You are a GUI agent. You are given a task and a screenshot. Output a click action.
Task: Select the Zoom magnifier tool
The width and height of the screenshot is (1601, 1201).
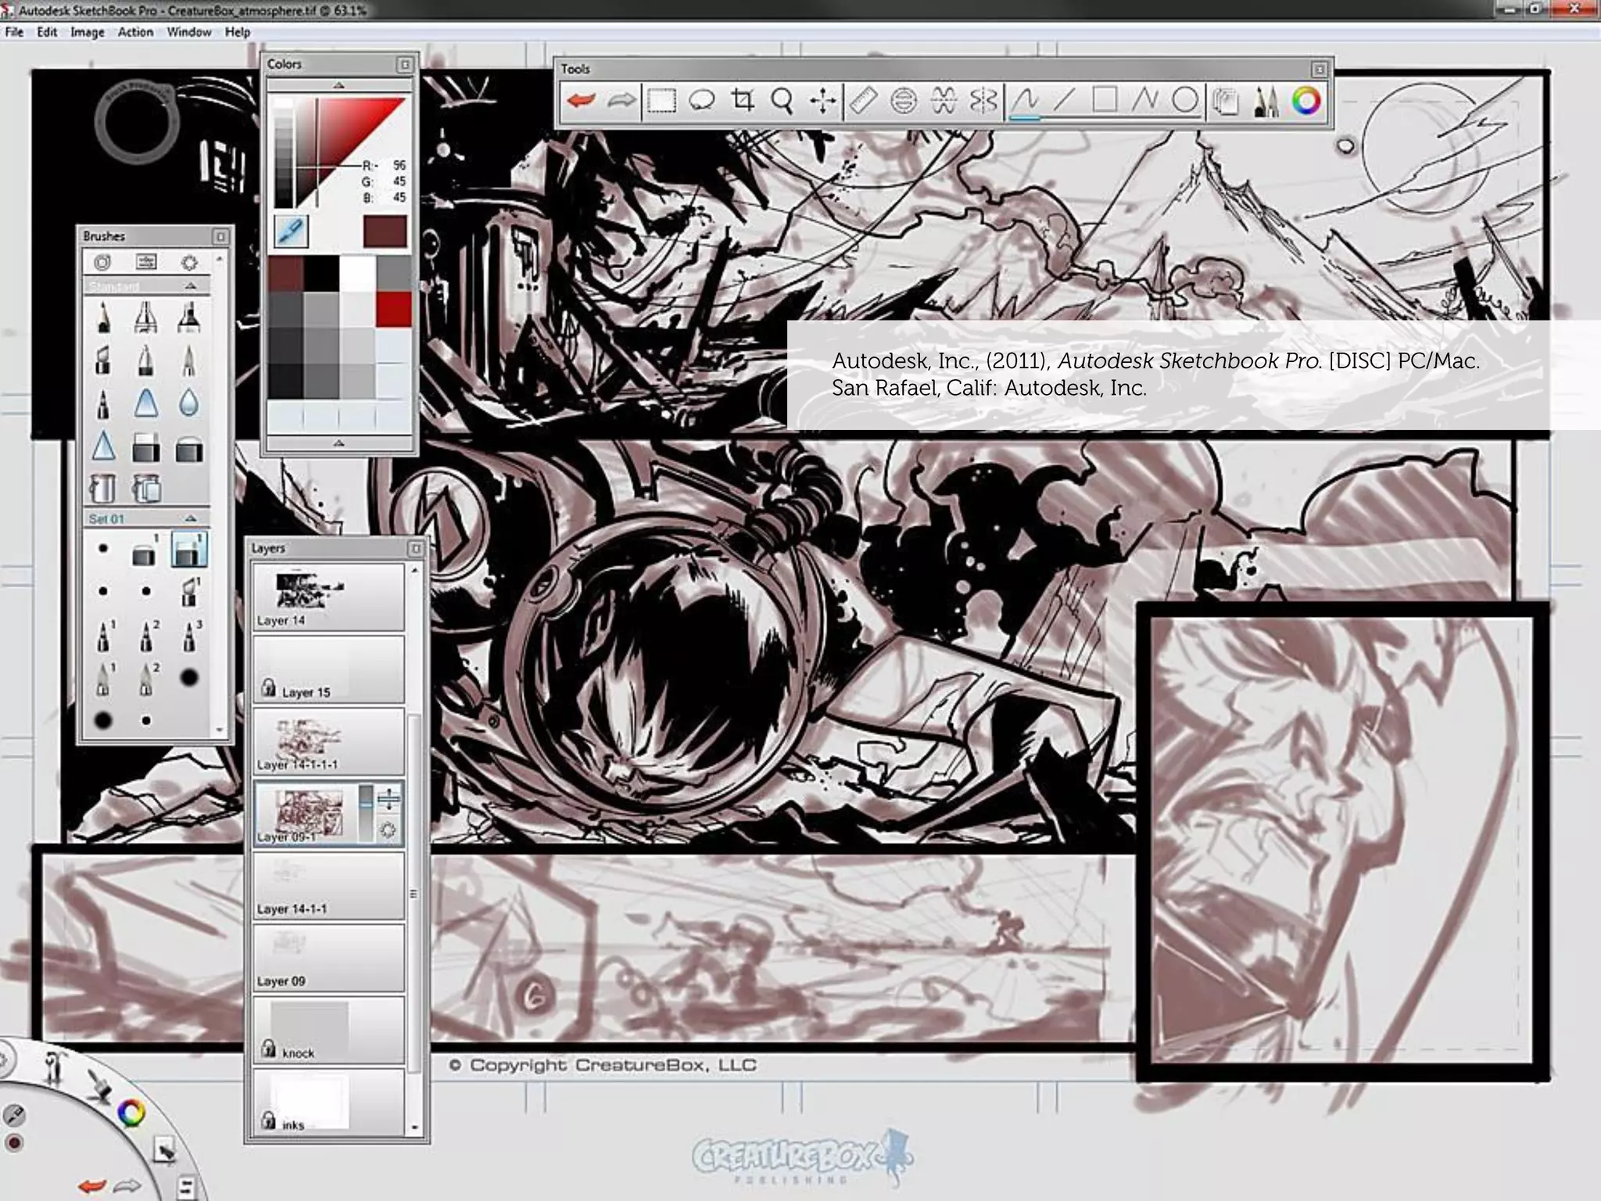point(782,101)
